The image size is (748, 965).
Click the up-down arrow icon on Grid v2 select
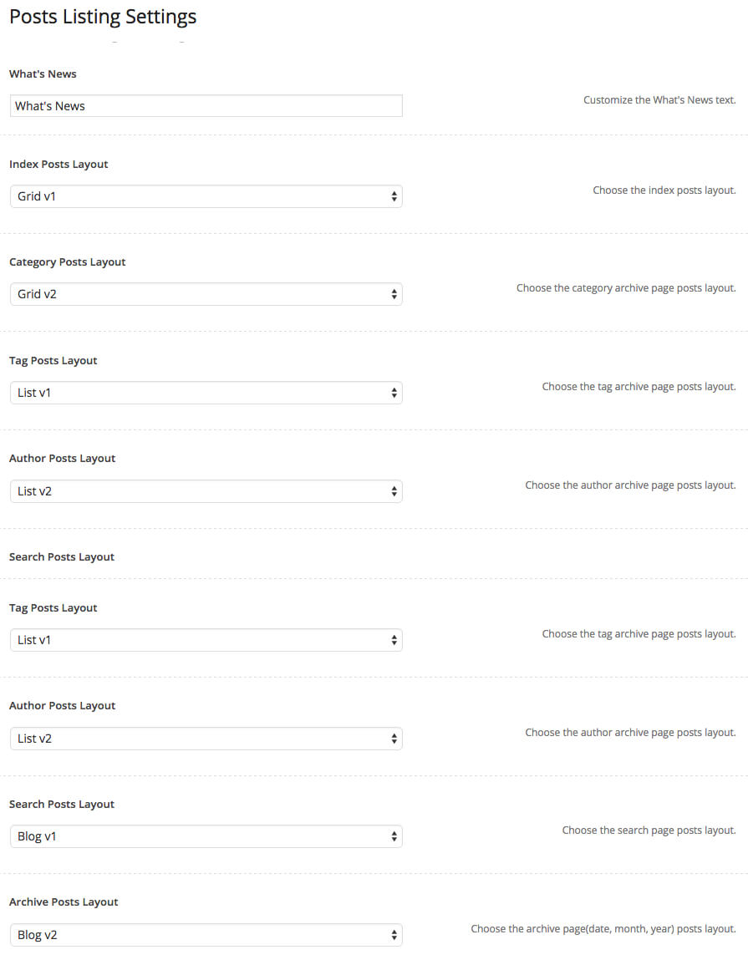[x=394, y=294]
